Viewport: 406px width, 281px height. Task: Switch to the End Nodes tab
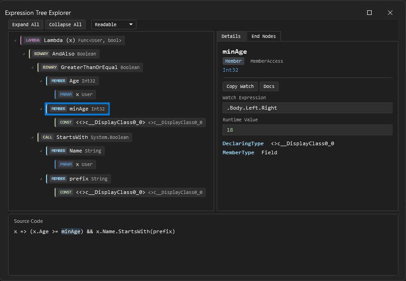pos(264,36)
